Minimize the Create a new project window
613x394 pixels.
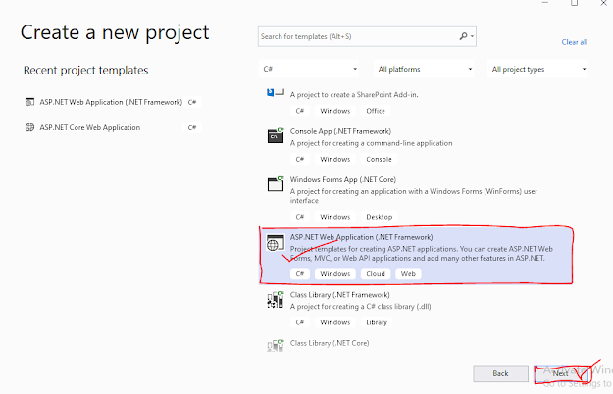[545, 3]
